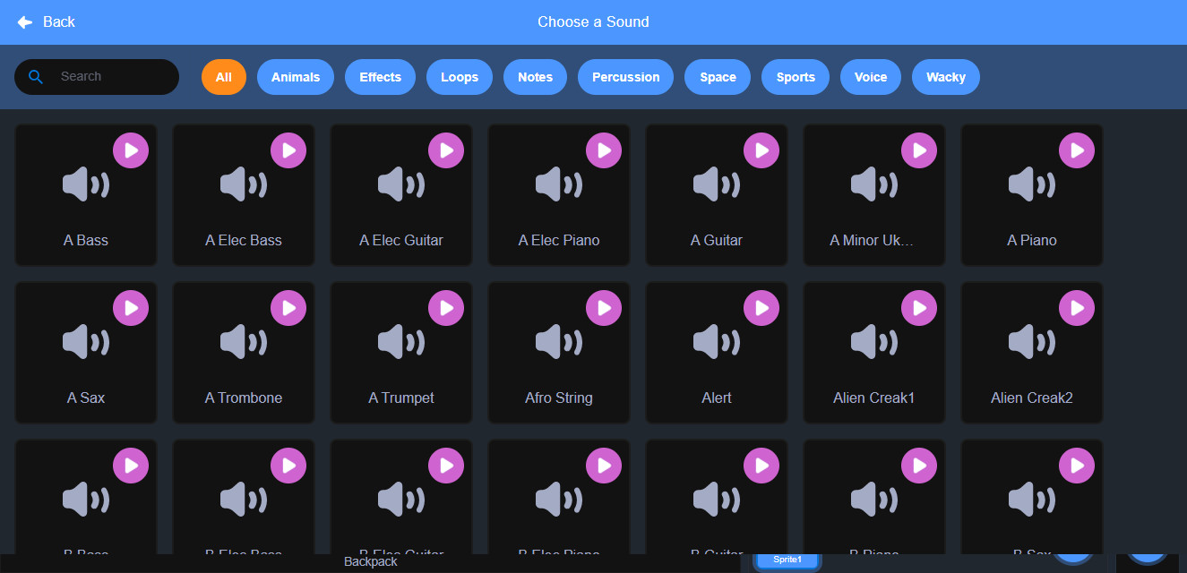Select the A Sax sound tile
This screenshot has width=1187, height=573.
[85, 353]
